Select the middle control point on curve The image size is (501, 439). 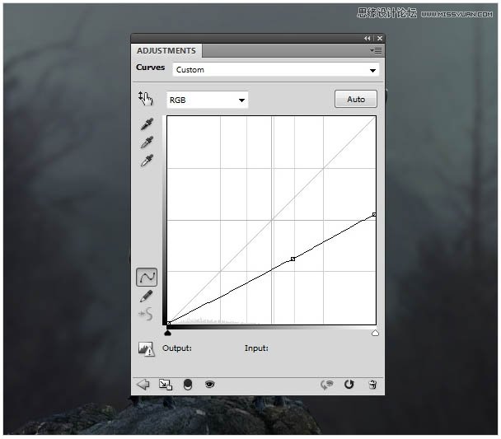point(293,259)
